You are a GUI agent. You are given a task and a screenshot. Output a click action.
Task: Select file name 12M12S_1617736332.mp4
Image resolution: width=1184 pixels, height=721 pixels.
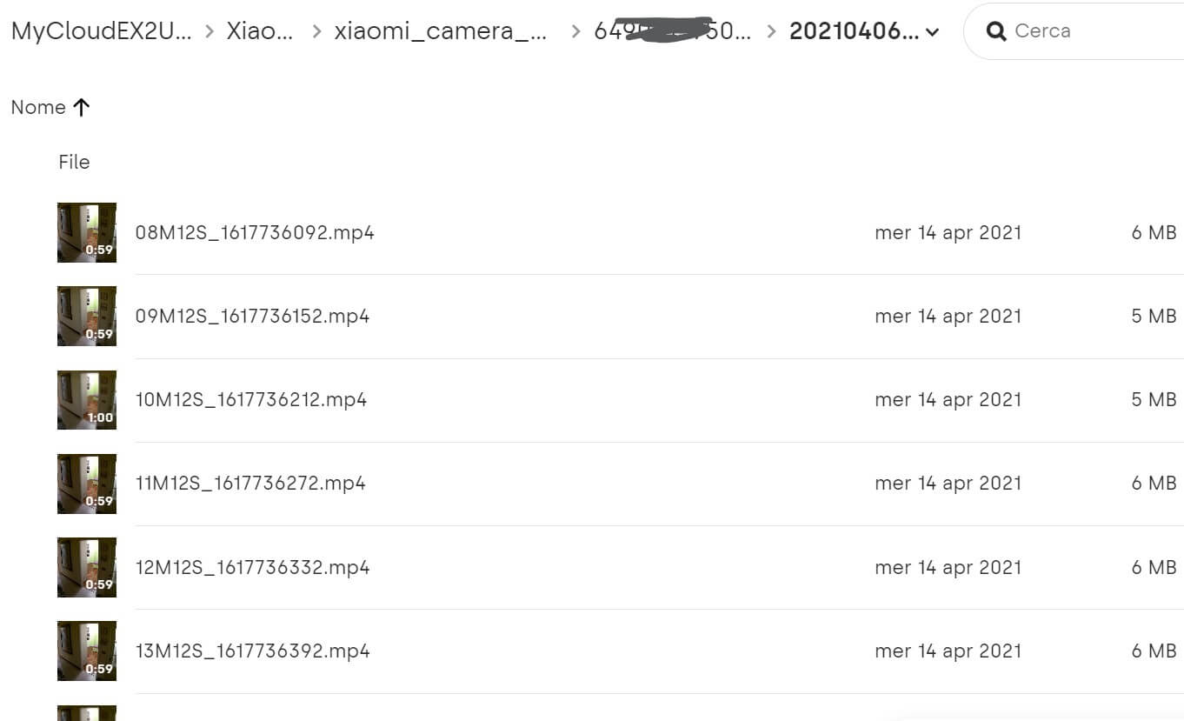point(253,567)
